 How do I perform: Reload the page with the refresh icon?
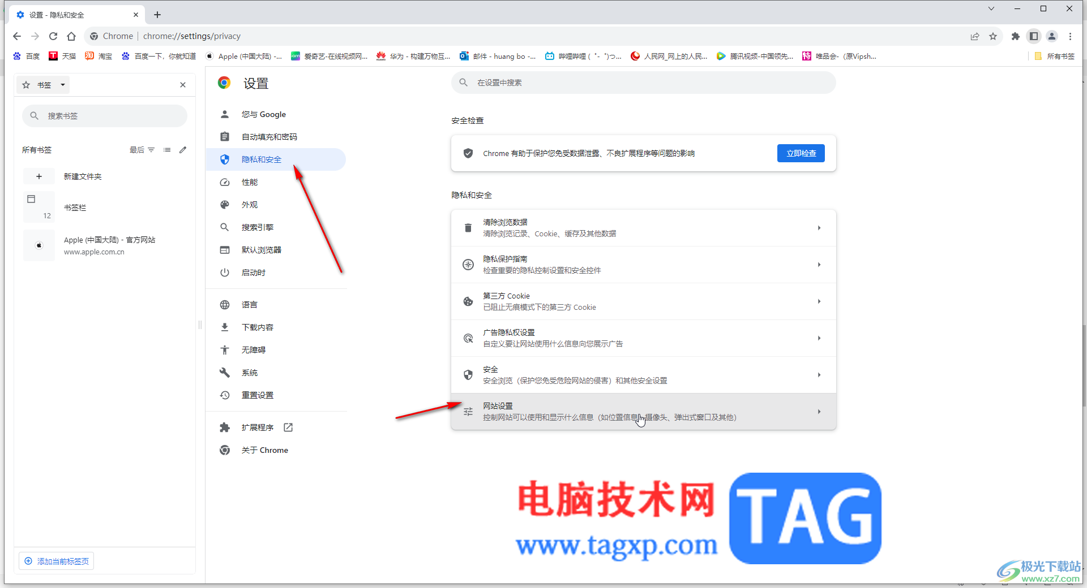pos(53,36)
